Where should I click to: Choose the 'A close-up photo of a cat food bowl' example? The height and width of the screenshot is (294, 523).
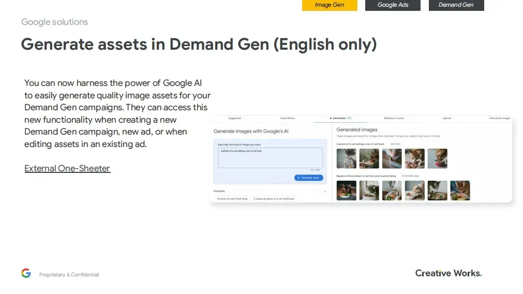[x=274, y=199]
